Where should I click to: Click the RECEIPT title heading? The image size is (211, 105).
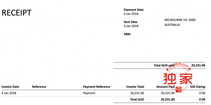click(x=17, y=13)
